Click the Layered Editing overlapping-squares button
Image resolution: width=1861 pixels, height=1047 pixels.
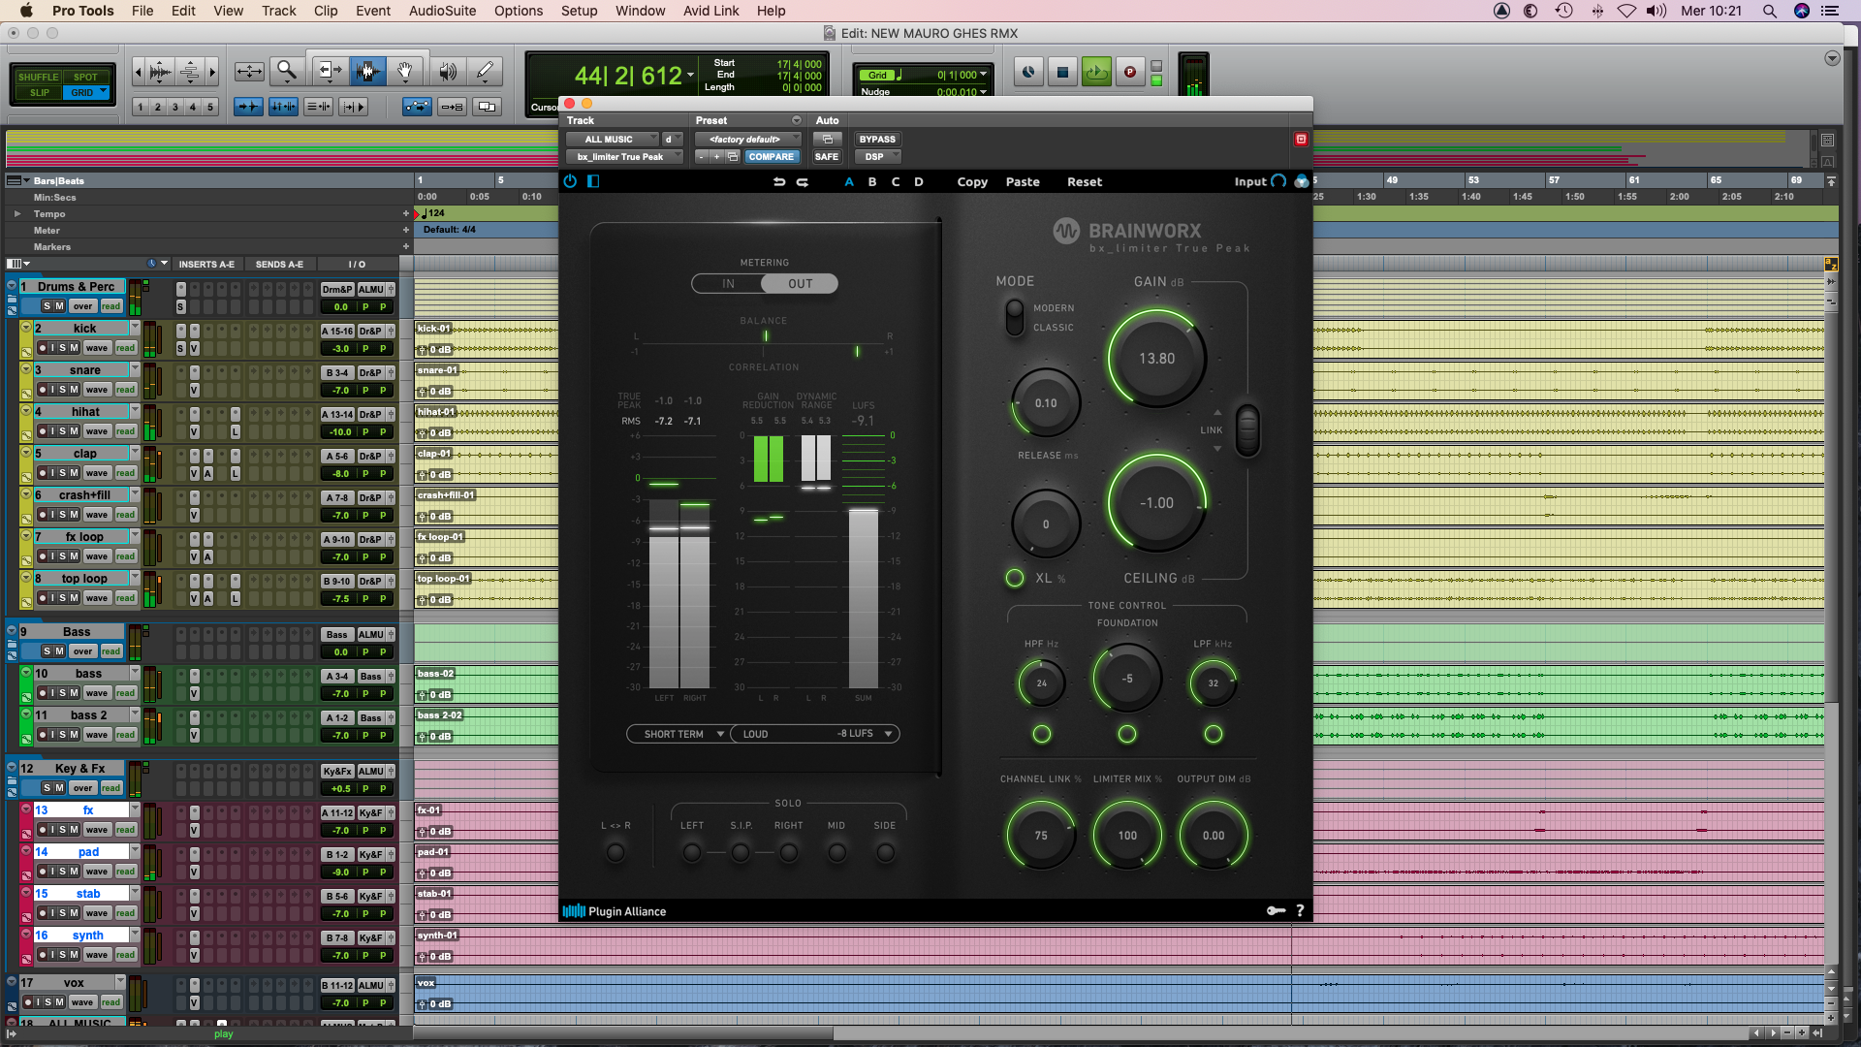tap(487, 107)
